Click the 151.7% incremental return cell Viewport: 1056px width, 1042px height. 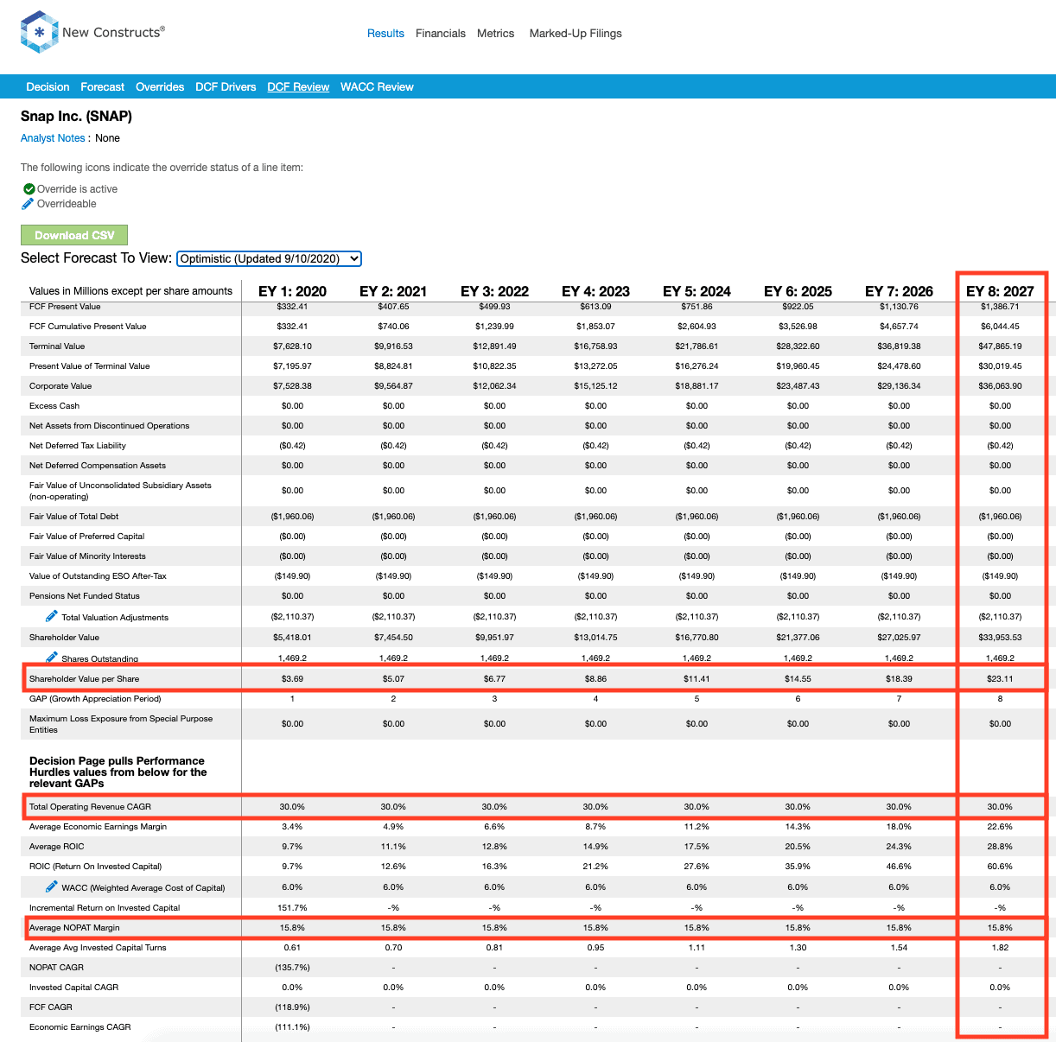tap(292, 908)
